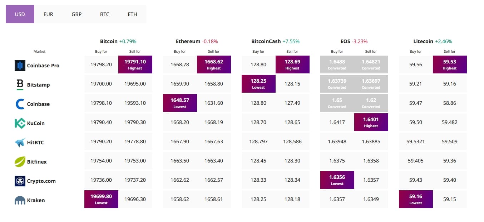Select the ETH currency tab
The height and width of the screenshot is (222, 484).
133,14
